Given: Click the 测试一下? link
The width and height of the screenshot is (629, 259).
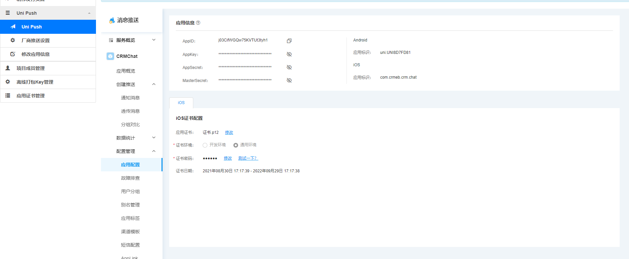Looking at the screenshot, I should pyautogui.click(x=248, y=158).
